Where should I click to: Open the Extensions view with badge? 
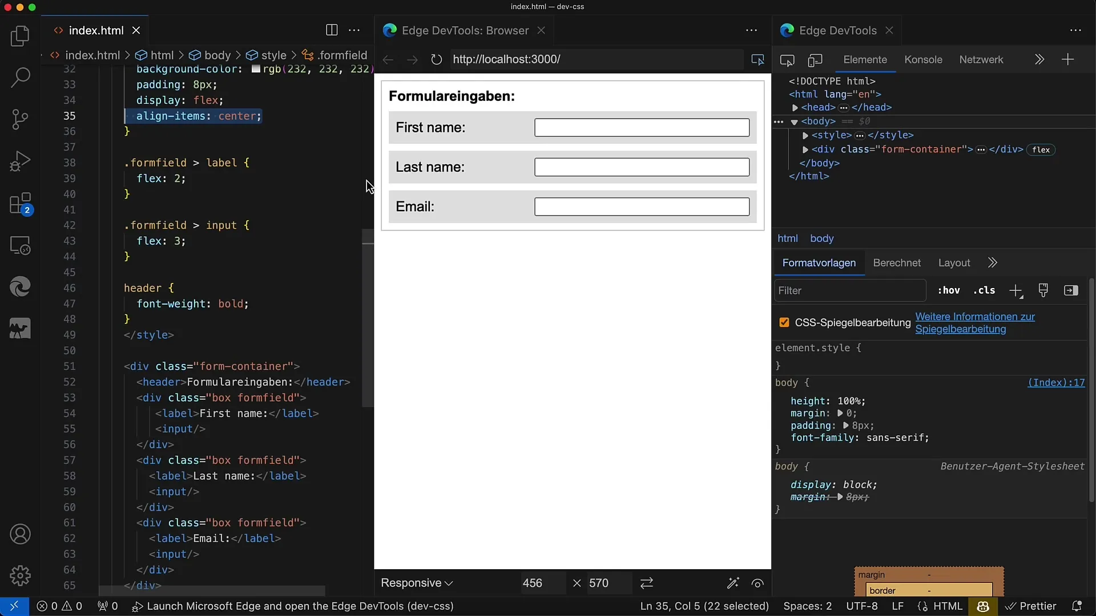point(20,204)
